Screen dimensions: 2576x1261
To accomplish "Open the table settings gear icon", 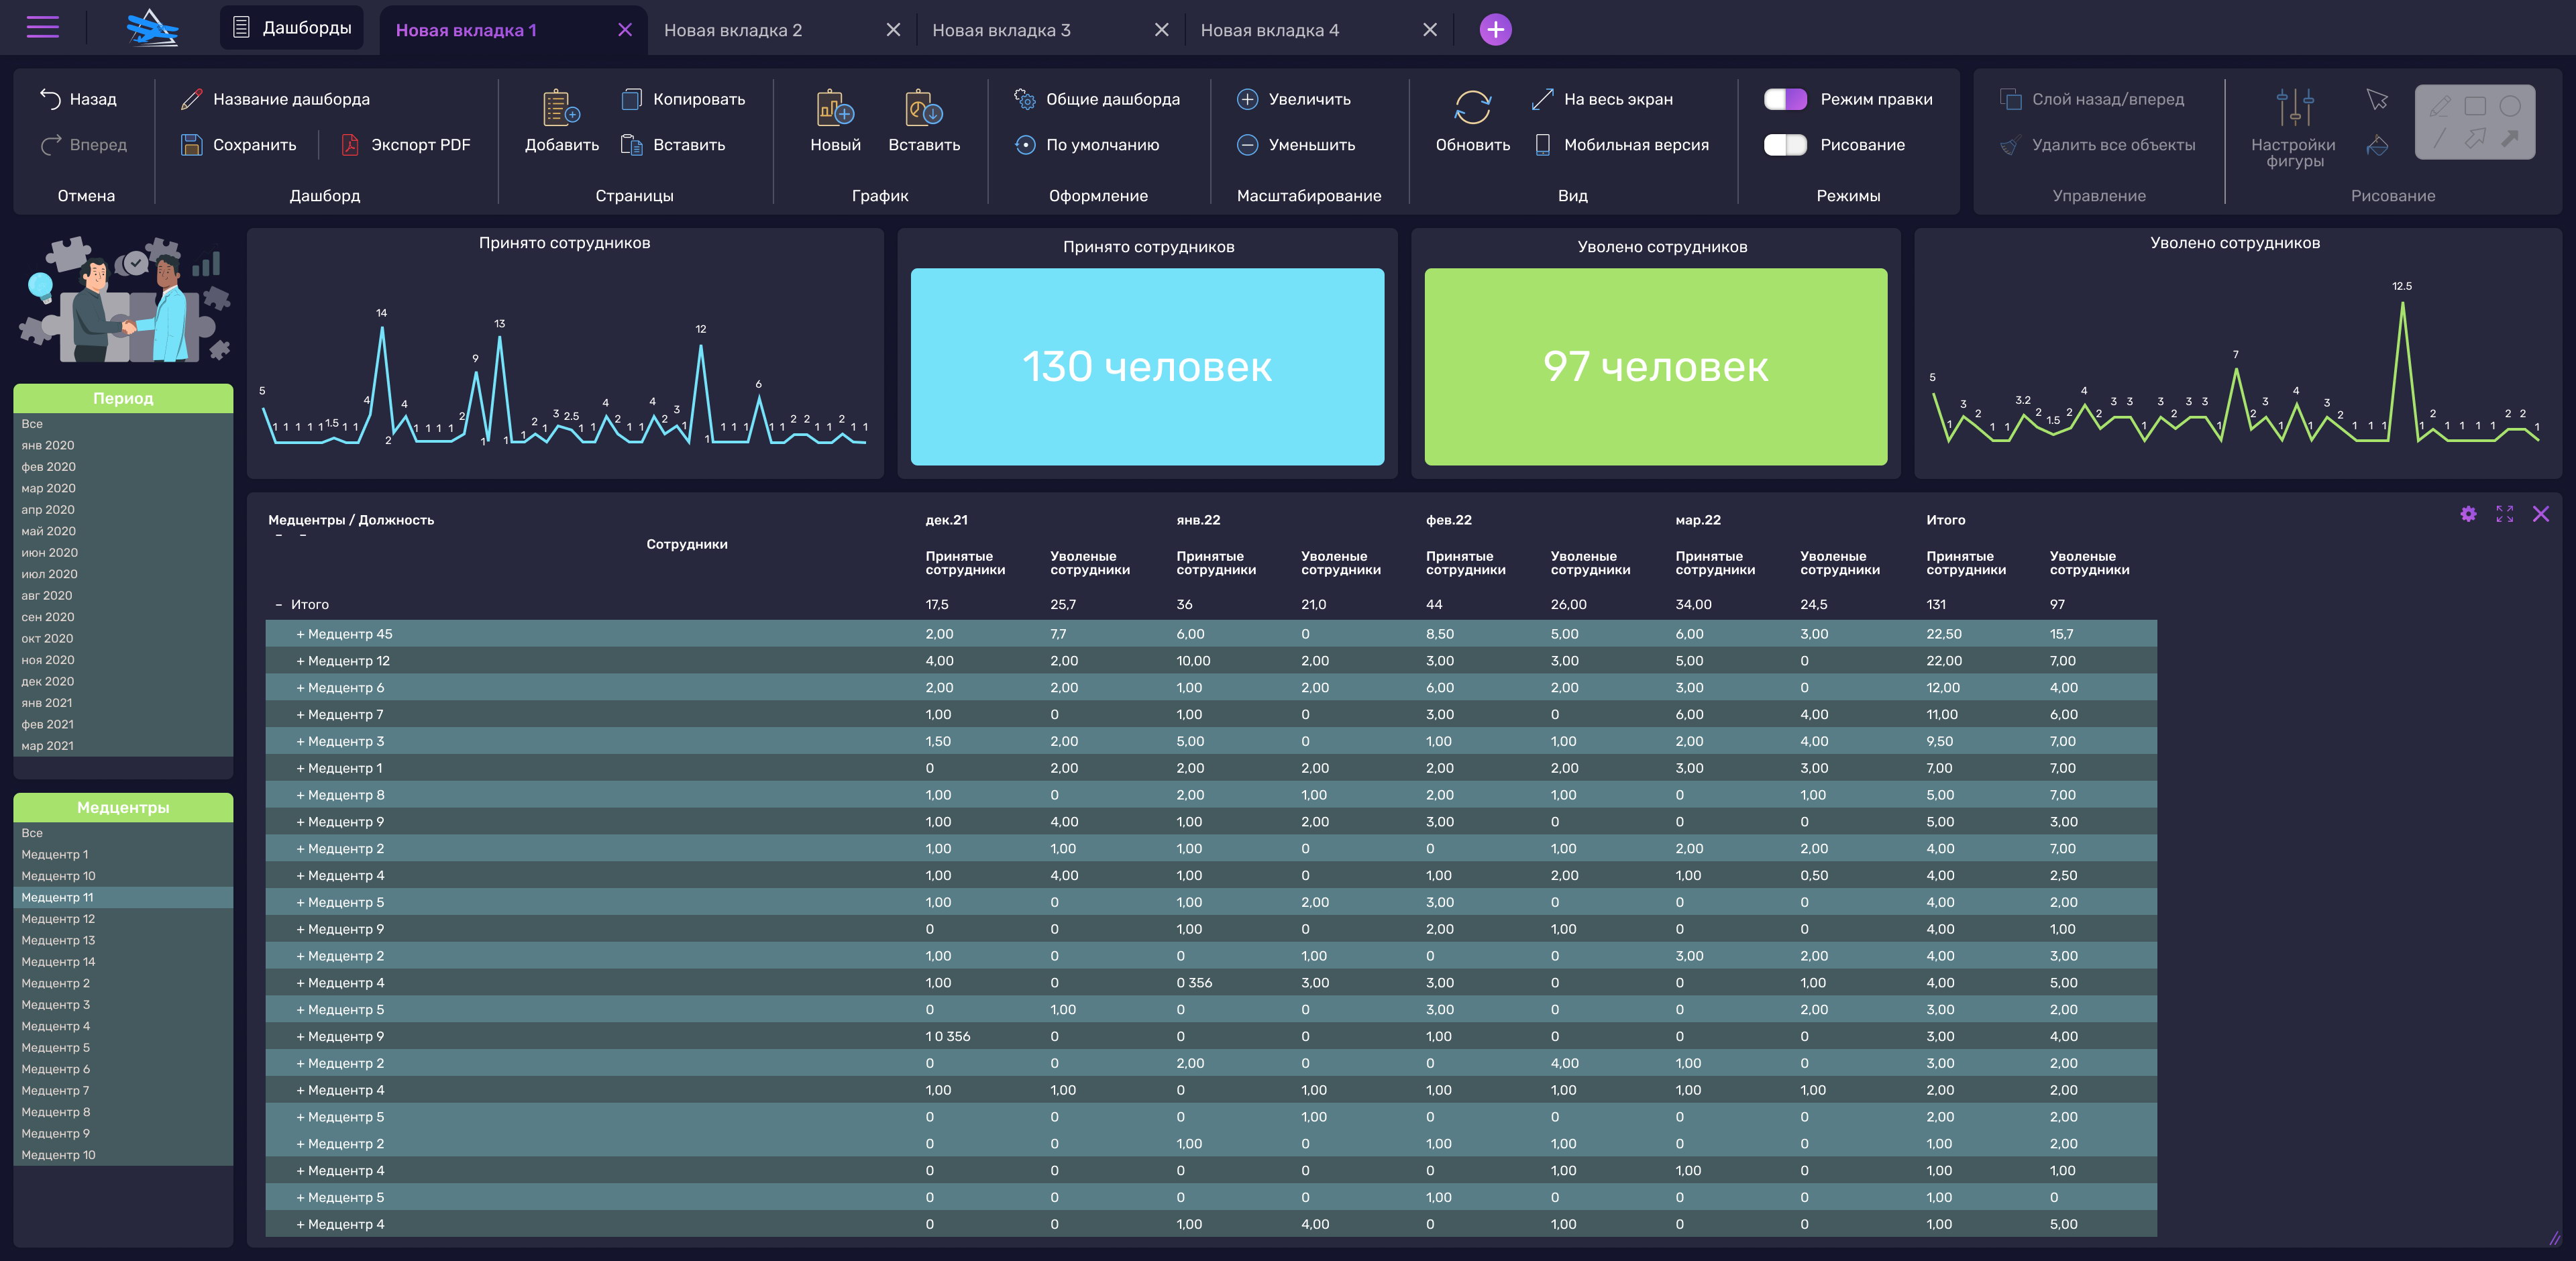I will [2468, 514].
